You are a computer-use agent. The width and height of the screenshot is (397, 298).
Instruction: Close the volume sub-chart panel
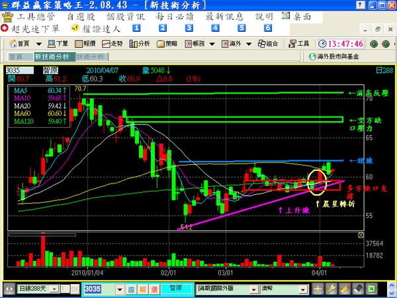(x=361, y=235)
